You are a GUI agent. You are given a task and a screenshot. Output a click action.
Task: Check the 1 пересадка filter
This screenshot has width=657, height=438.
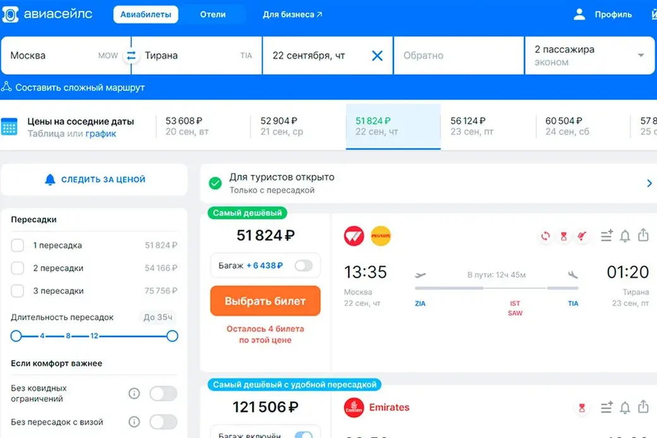(18, 245)
